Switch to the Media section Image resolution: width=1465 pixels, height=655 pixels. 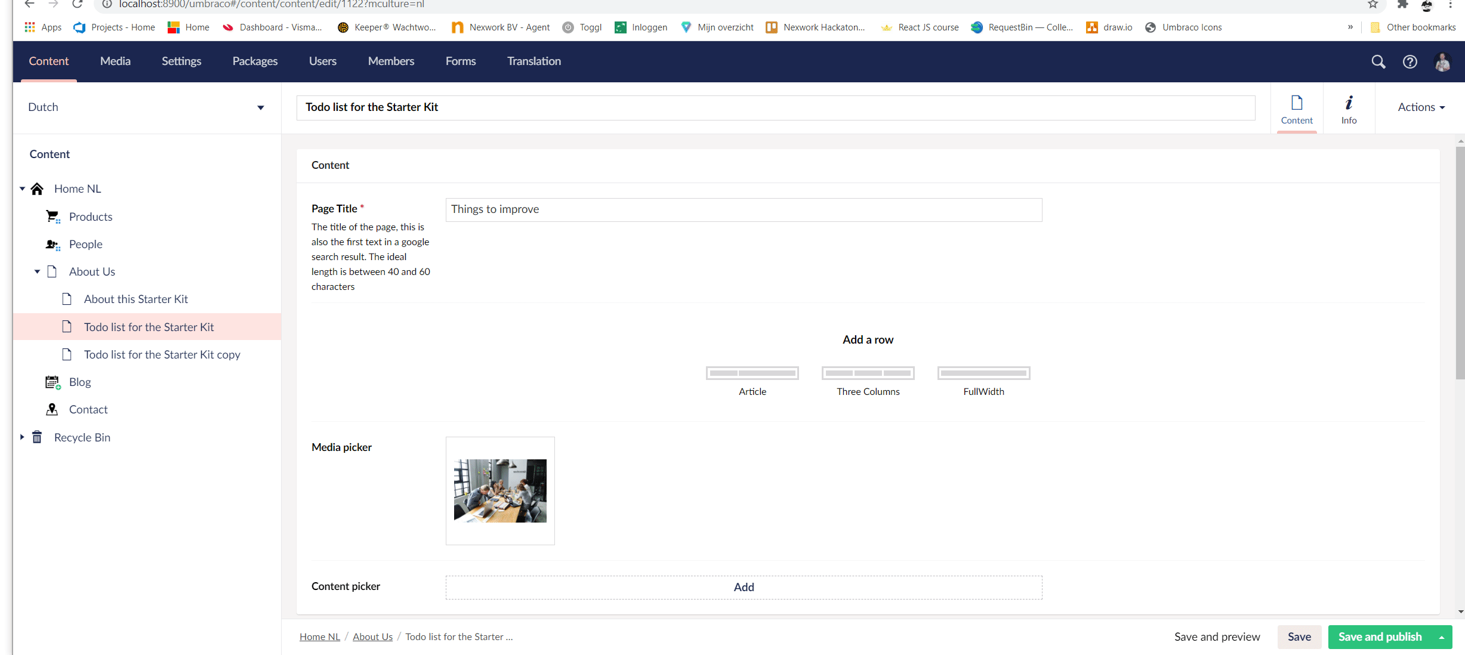pos(115,61)
